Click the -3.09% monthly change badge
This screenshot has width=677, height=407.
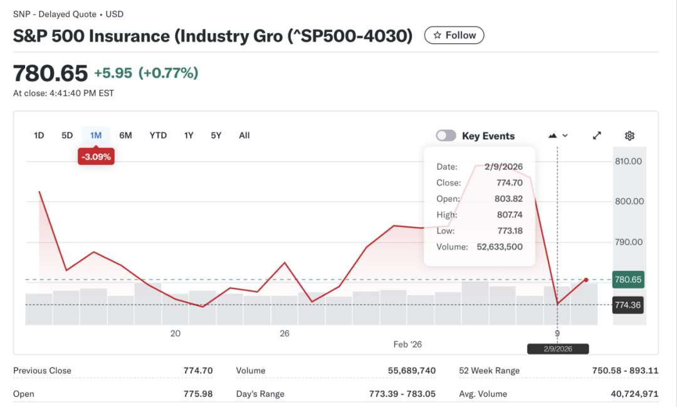[x=96, y=157]
